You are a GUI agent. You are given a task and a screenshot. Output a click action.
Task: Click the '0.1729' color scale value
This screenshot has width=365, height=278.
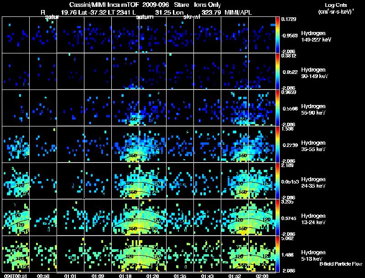pos(289,19)
